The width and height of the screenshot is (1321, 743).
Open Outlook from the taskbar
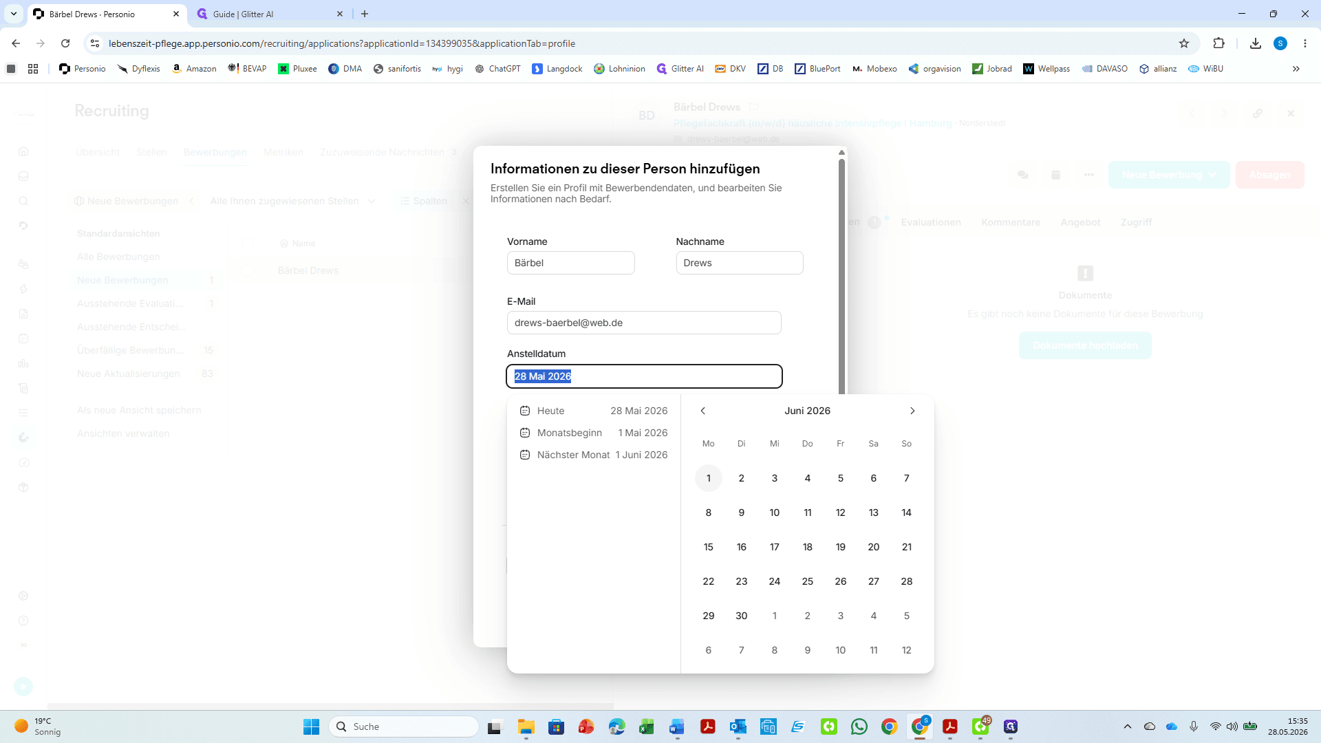(x=738, y=726)
